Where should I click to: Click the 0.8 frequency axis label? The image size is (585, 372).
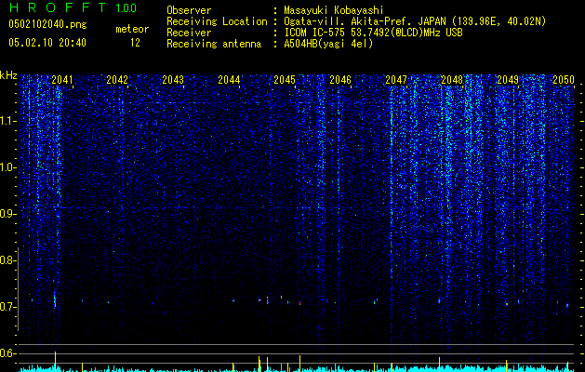pos(7,260)
